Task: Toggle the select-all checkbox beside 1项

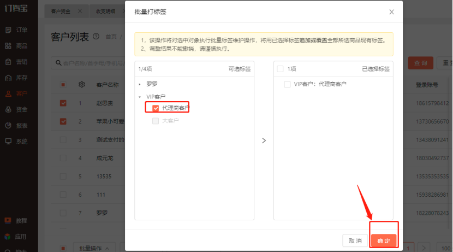Action: (x=280, y=69)
